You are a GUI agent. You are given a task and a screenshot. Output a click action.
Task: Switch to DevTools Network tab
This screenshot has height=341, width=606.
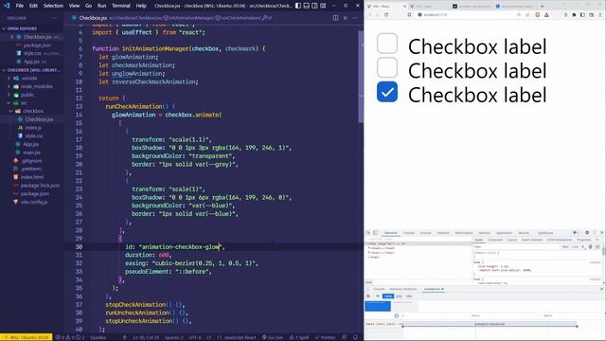point(443,233)
